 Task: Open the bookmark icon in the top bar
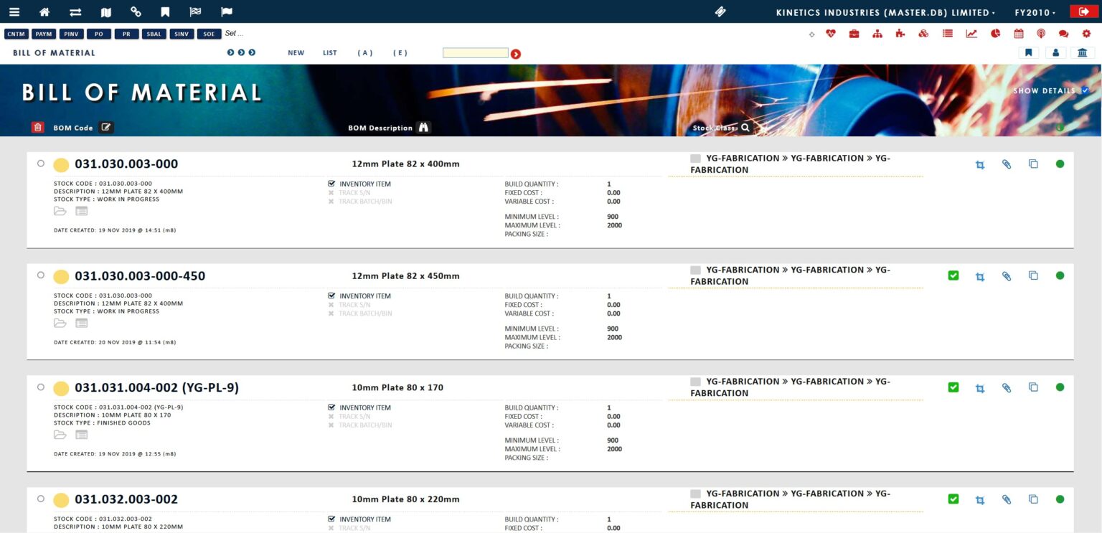pyautogui.click(x=165, y=11)
